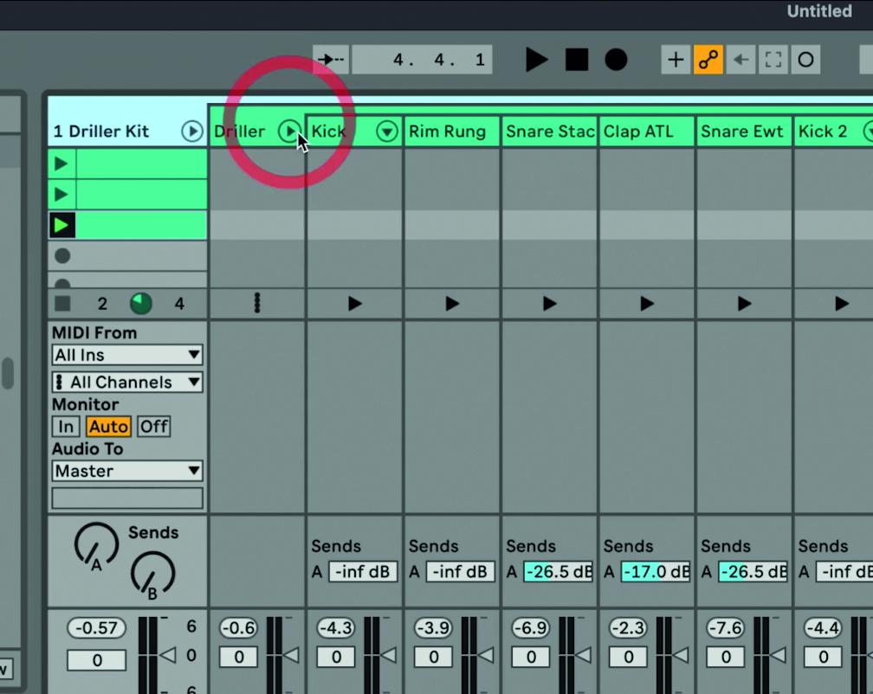This screenshot has width=873, height=694.
Task: Click the Kick chain volume value -4.3
Action: pyautogui.click(x=336, y=628)
